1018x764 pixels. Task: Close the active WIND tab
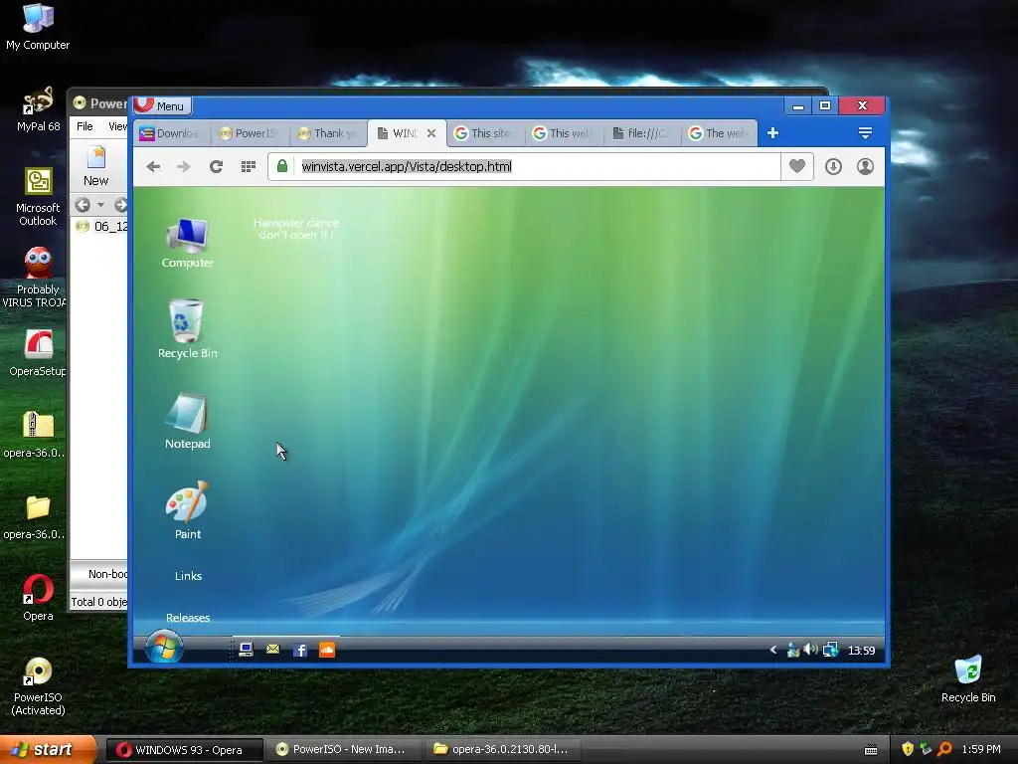point(431,133)
